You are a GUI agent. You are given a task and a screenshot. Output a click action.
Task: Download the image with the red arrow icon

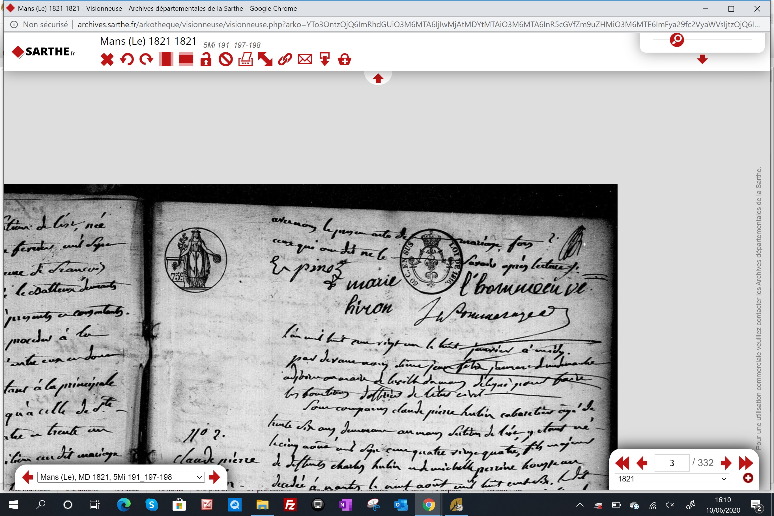(325, 60)
